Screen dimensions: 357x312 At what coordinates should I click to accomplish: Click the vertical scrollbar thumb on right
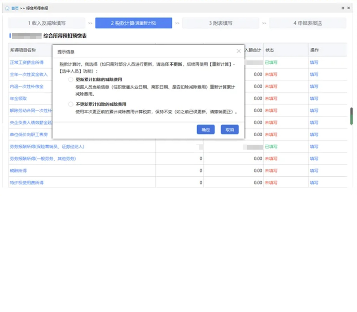[352, 116]
